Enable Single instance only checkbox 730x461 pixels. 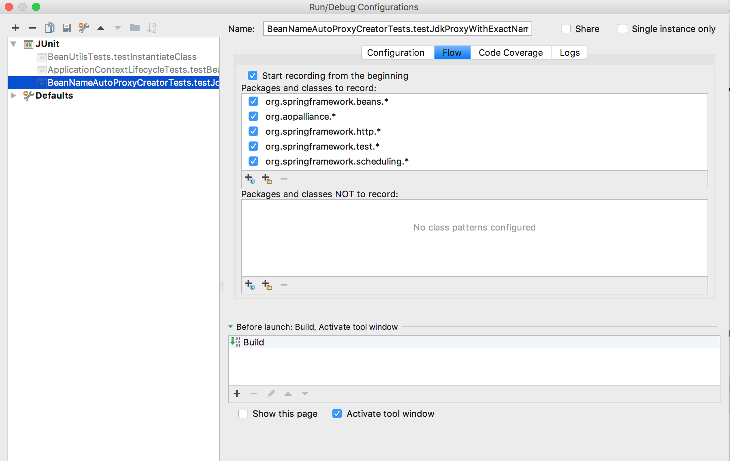click(x=622, y=29)
